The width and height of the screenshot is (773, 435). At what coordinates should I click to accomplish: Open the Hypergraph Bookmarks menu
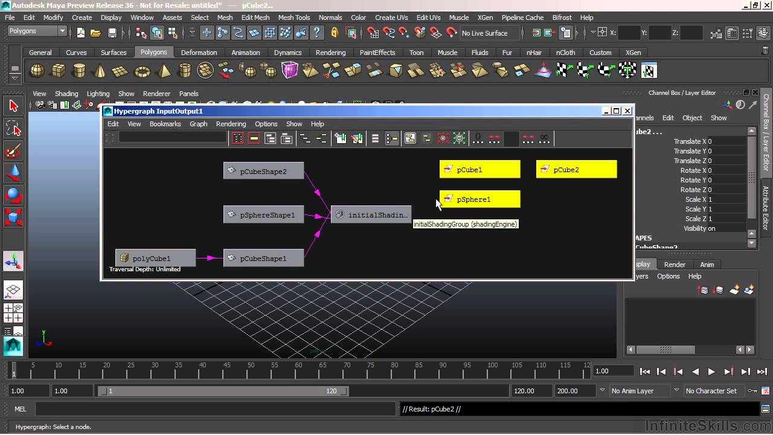(x=165, y=124)
